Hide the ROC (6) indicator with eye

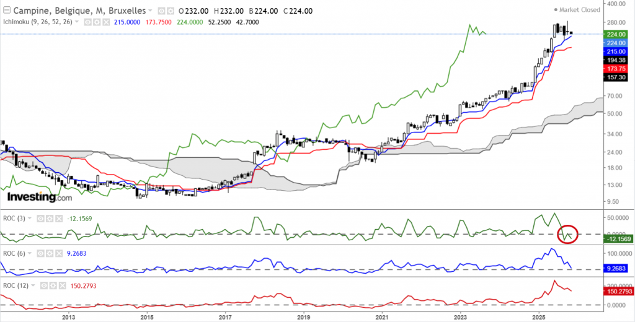[41, 253]
